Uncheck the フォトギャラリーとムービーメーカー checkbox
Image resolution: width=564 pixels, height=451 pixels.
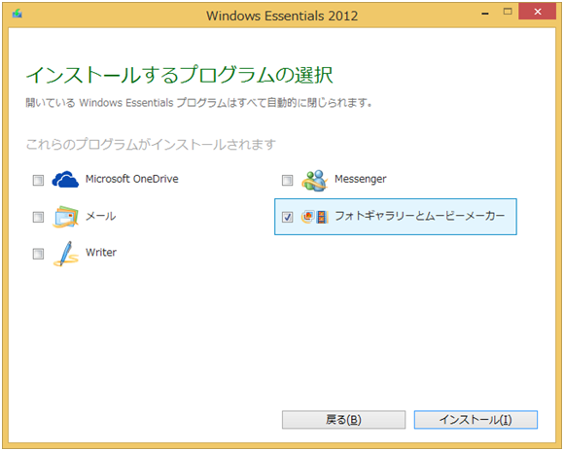[287, 217]
